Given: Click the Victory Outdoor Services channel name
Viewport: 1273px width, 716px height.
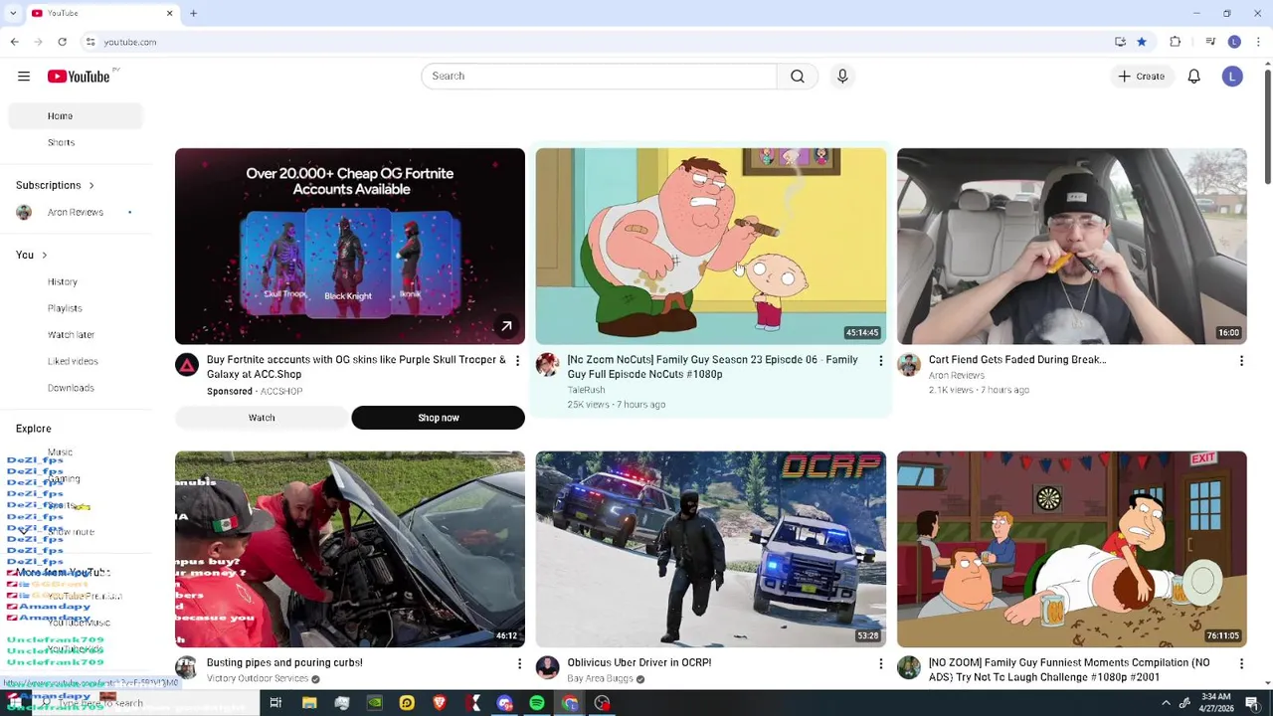Looking at the screenshot, I should tap(257, 678).
